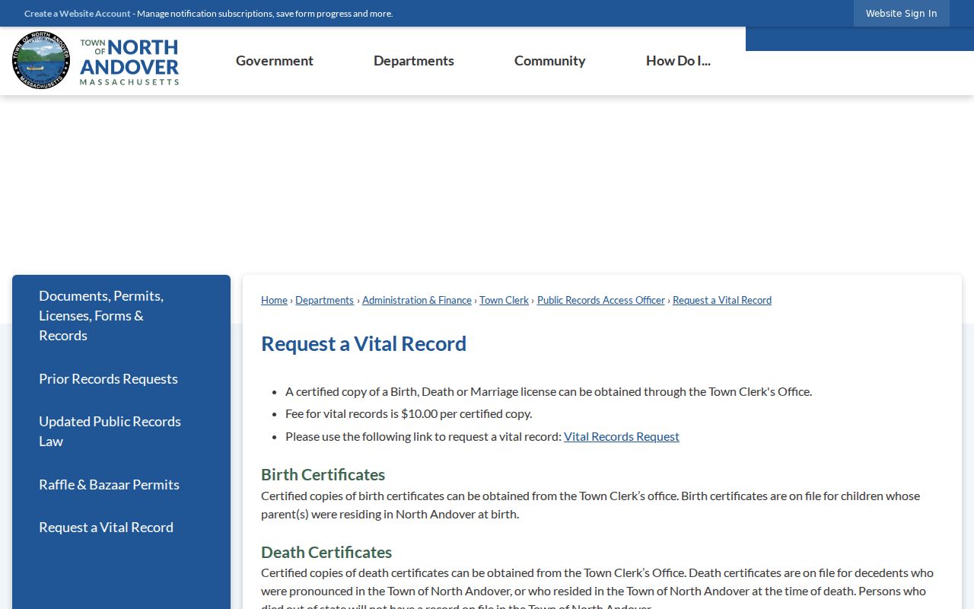The height and width of the screenshot is (609, 974).
Task: Click the Request a Vital Record page heading
Action: pos(364,343)
